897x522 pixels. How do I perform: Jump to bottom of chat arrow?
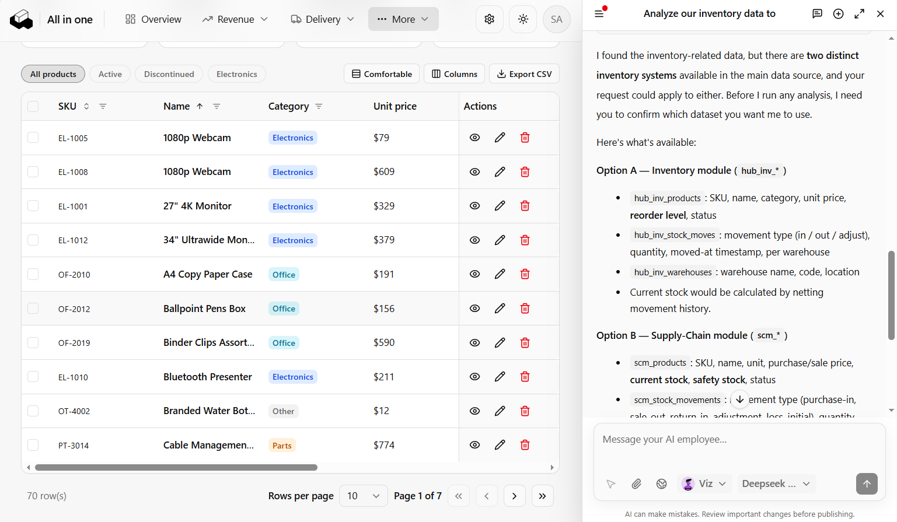coord(739,399)
